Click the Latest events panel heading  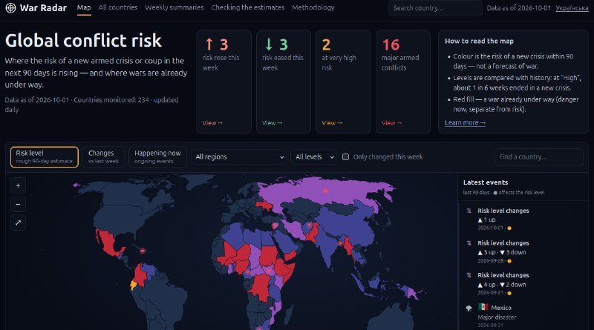click(x=486, y=182)
